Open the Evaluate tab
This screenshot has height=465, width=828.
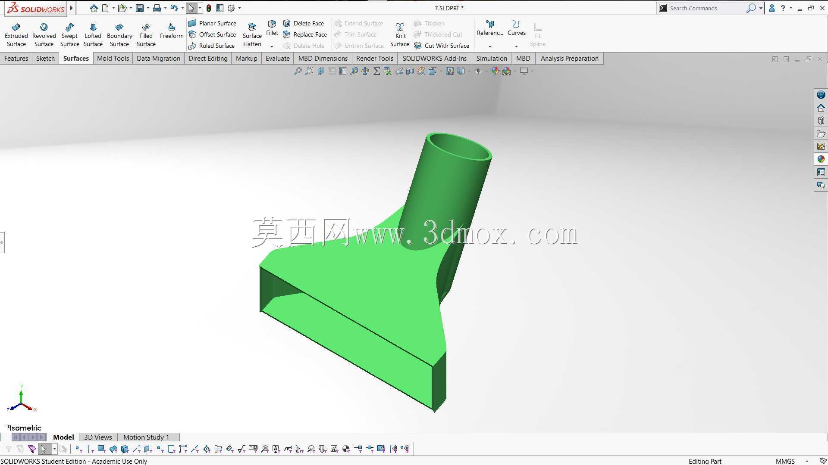point(278,59)
